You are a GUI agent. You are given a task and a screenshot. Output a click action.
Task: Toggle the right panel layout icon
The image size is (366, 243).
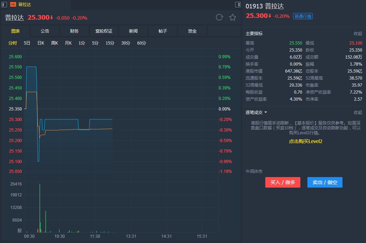pos(238,5)
